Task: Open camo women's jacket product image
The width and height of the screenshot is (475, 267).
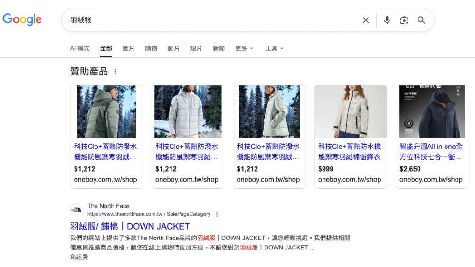Action: pyautogui.click(x=351, y=111)
